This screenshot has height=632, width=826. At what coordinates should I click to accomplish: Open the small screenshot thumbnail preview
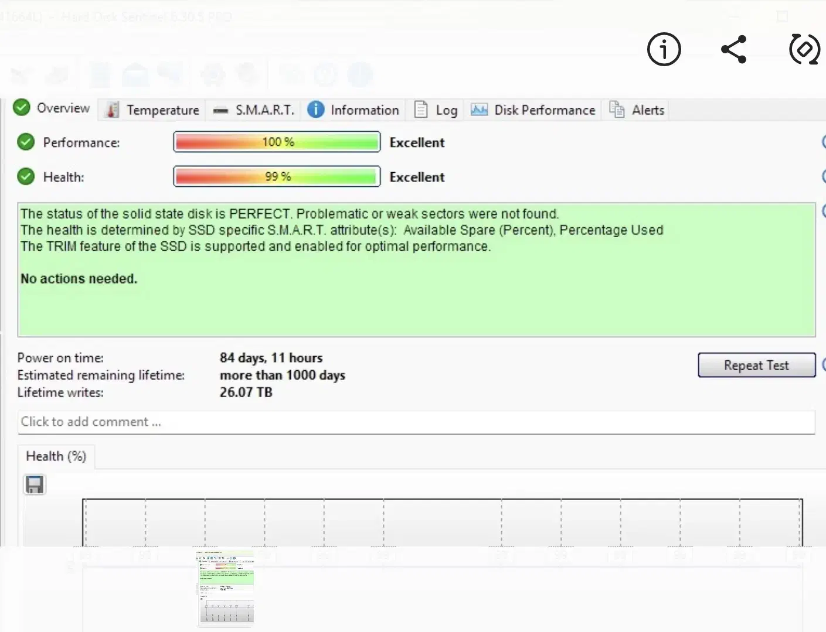[226, 587]
